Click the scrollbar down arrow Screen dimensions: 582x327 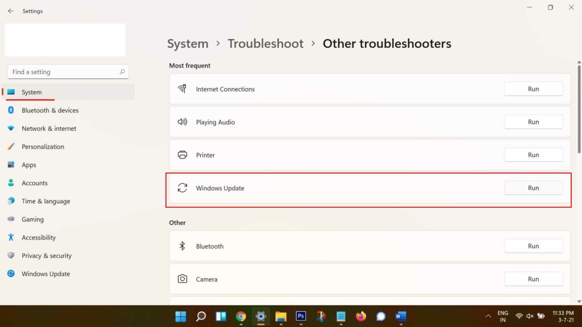579,302
